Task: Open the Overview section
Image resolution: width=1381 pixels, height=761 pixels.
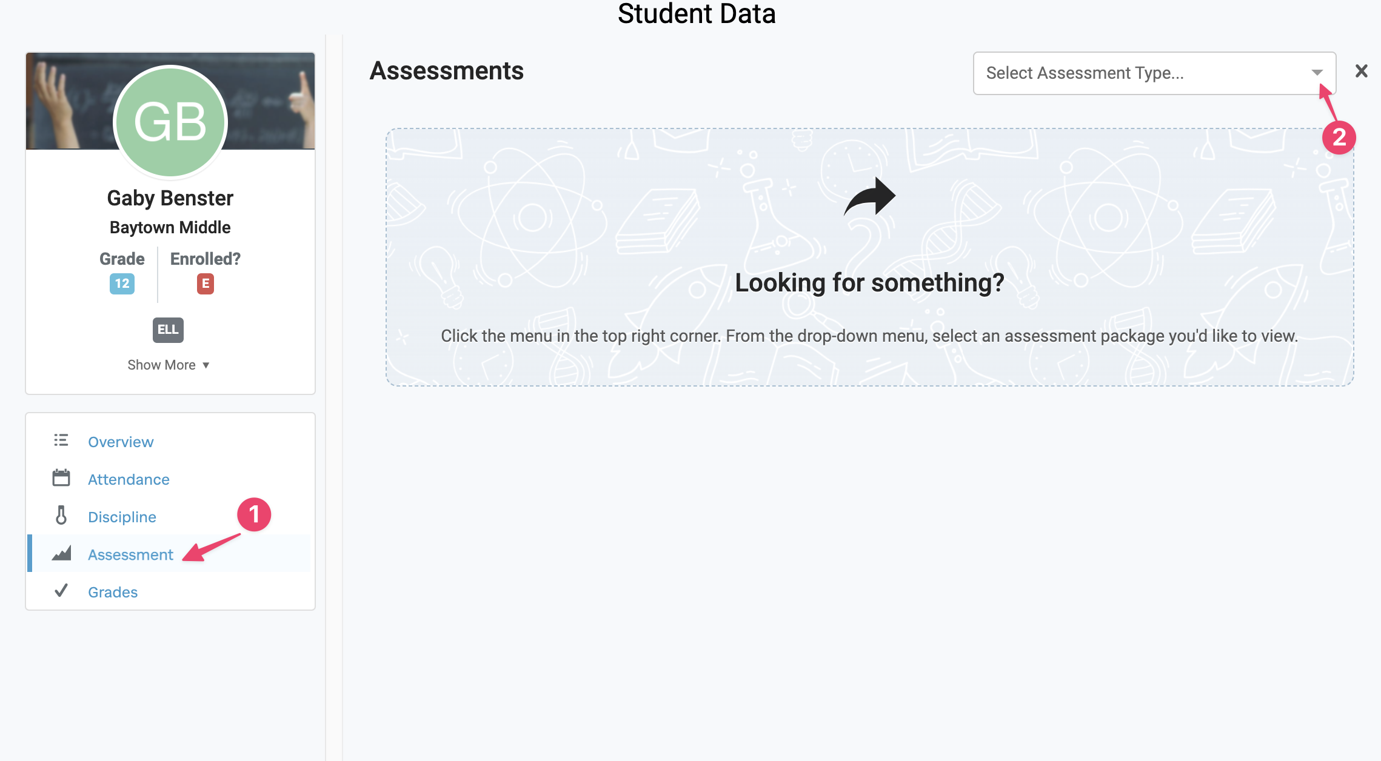Action: 121,442
